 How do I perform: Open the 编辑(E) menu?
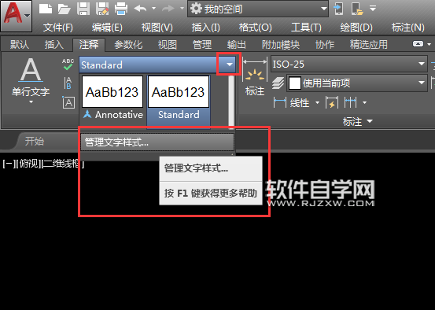(107, 28)
